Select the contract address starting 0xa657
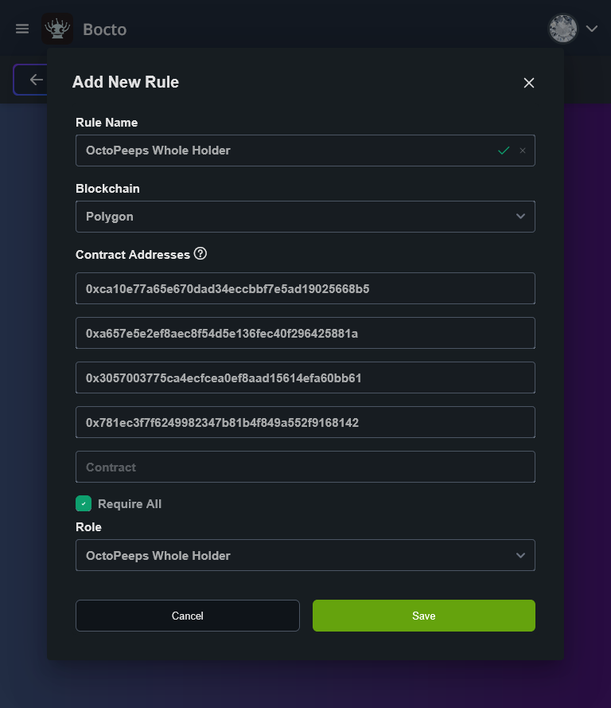Screen dimensions: 611x708 305,333
